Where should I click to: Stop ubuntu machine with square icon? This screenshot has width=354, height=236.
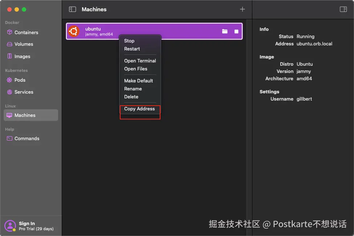(x=236, y=31)
